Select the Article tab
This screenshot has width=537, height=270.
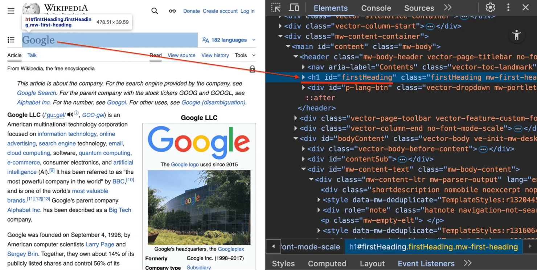coord(15,55)
